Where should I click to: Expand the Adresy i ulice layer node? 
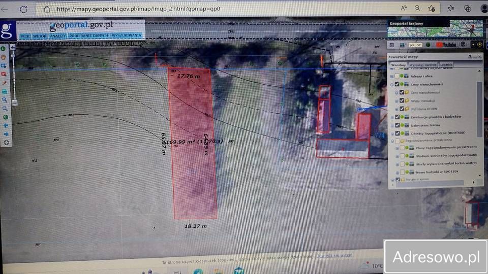[392, 76]
